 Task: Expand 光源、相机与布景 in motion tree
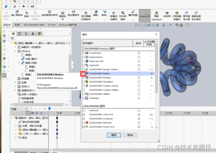[x=16, y=126]
